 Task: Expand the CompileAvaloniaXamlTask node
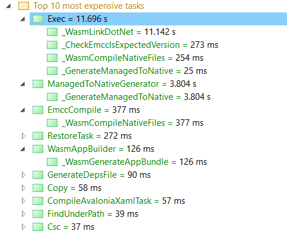click(24, 201)
